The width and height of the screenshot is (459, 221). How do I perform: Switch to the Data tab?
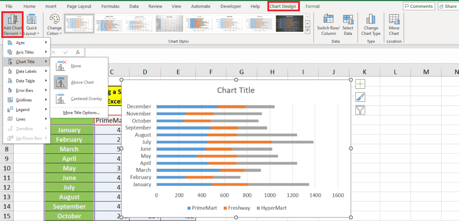point(134,6)
